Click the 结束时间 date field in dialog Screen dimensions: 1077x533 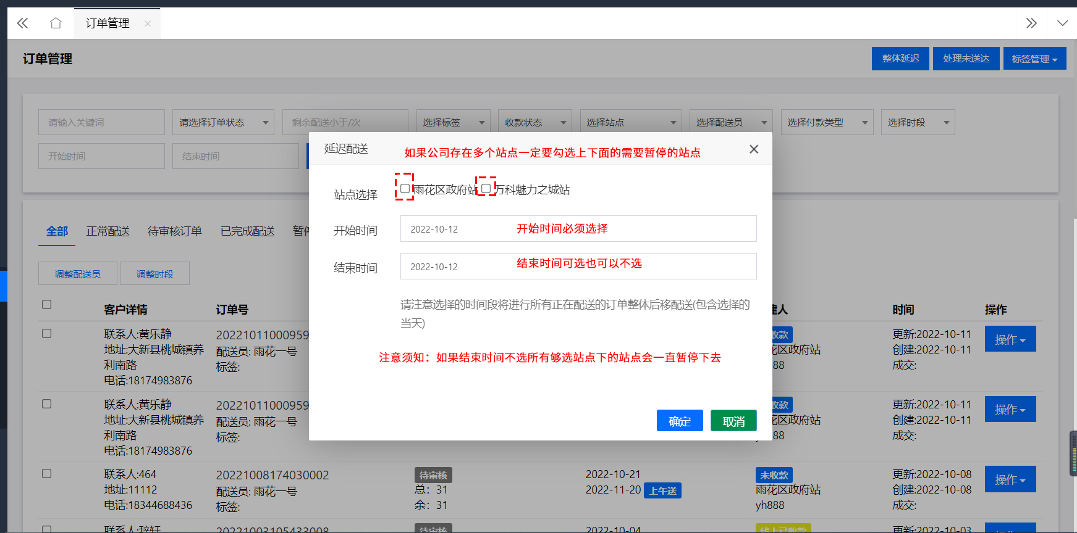[578, 266]
